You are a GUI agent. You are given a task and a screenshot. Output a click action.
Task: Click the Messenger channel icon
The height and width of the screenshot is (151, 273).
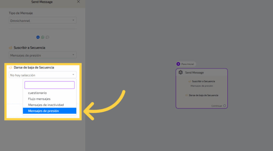38,37
